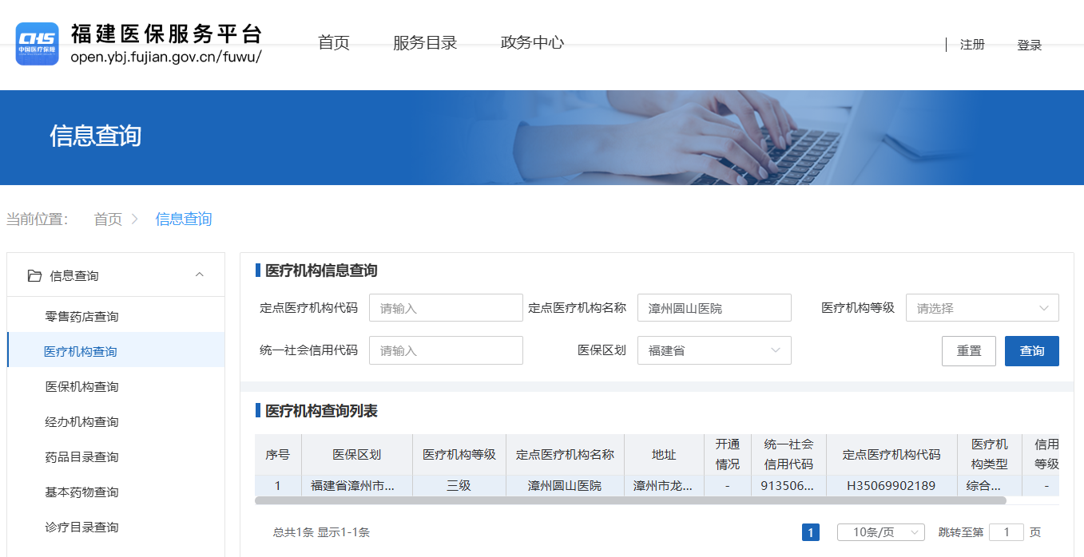Expand the 医保区划 dropdown showing 福建省
Screen dimensions: 1084x557
[713, 350]
